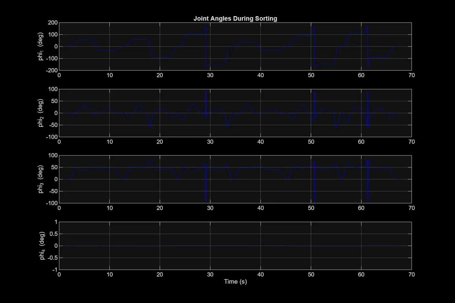Click the '-200' y-tick of phi1 plot
Screen dimensions: 455x303
[x=52, y=70]
